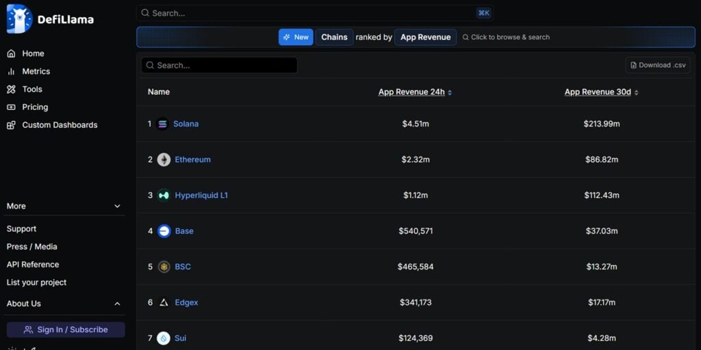
Task: Click the Ethereum logo icon
Action: click(x=164, y=159)
